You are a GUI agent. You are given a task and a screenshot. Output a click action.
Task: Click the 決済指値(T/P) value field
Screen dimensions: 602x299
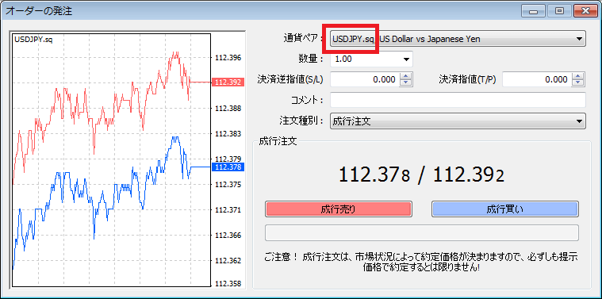pos(537,79)
